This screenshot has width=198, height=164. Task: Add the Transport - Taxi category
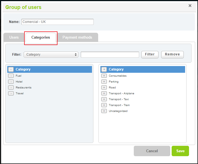coord(104,99)
